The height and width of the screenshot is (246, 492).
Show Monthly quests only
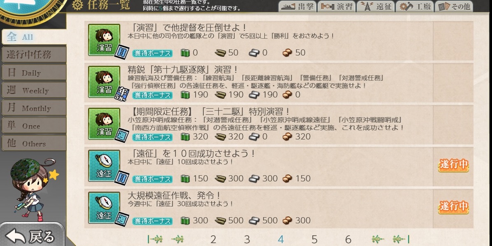[x=34, y=108]
